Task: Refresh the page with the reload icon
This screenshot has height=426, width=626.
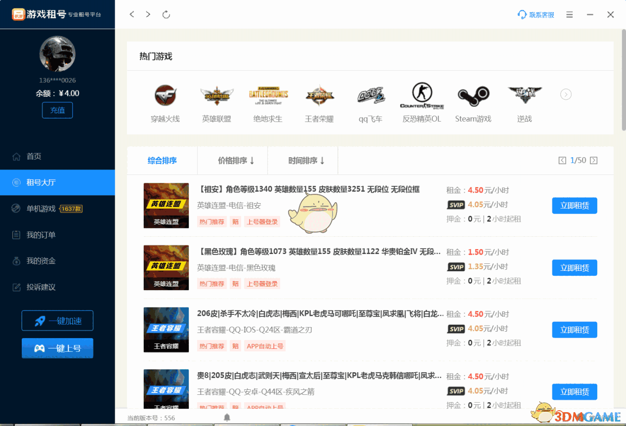Action: click(166, 14)
